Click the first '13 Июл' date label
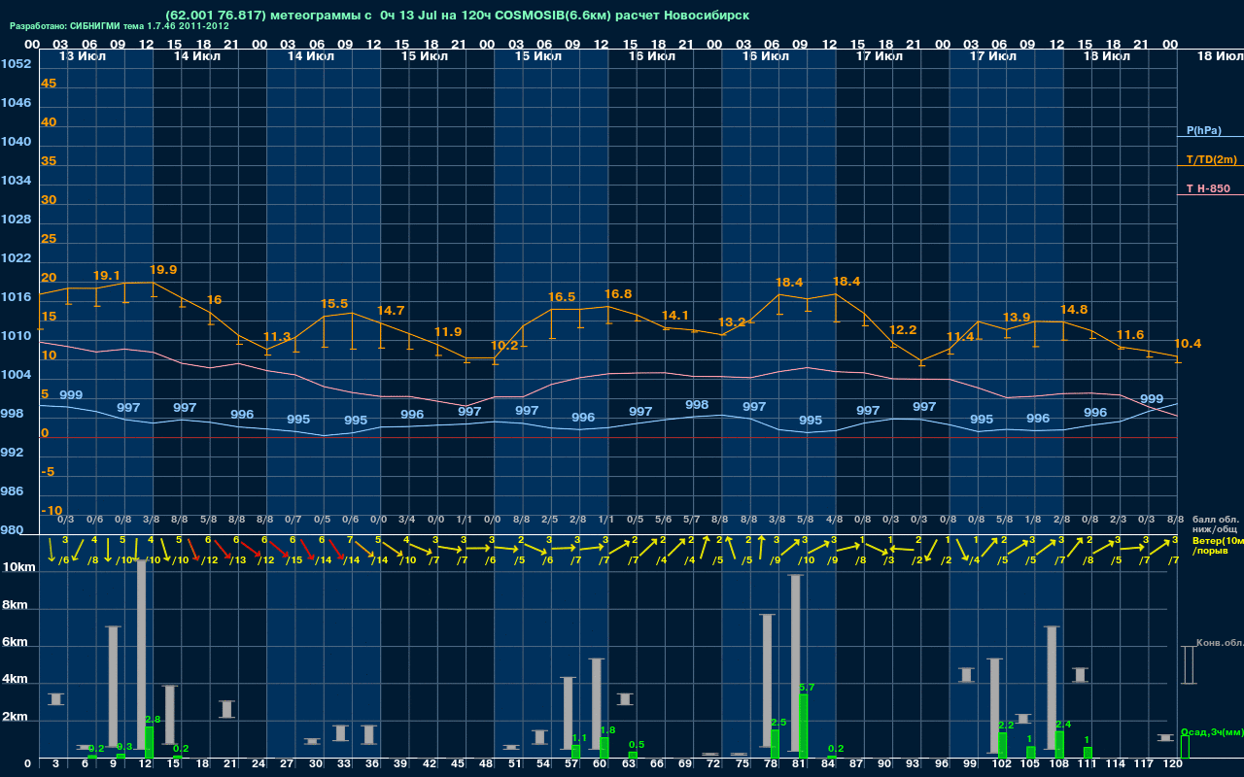Screen dimensions: 1244x777 (x=83, y=57)
